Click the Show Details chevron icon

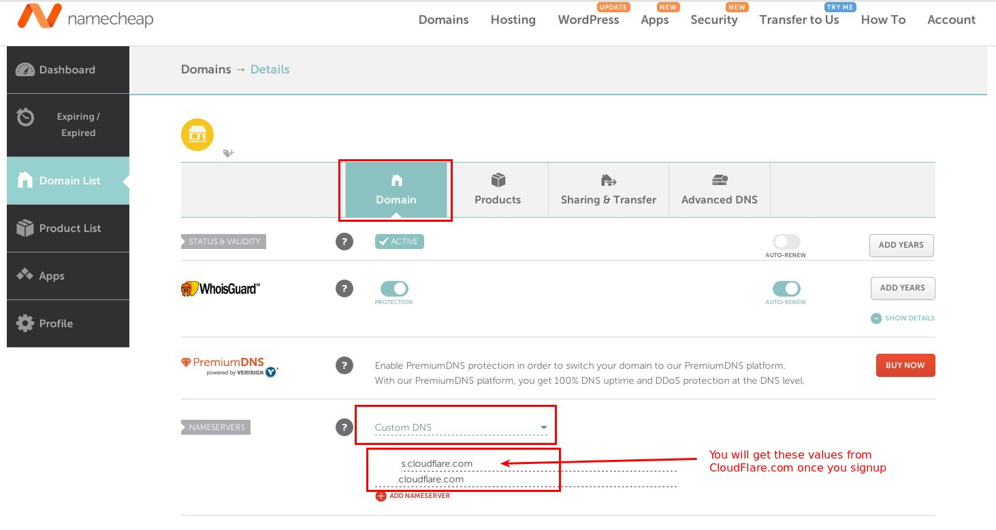point(876,318)
